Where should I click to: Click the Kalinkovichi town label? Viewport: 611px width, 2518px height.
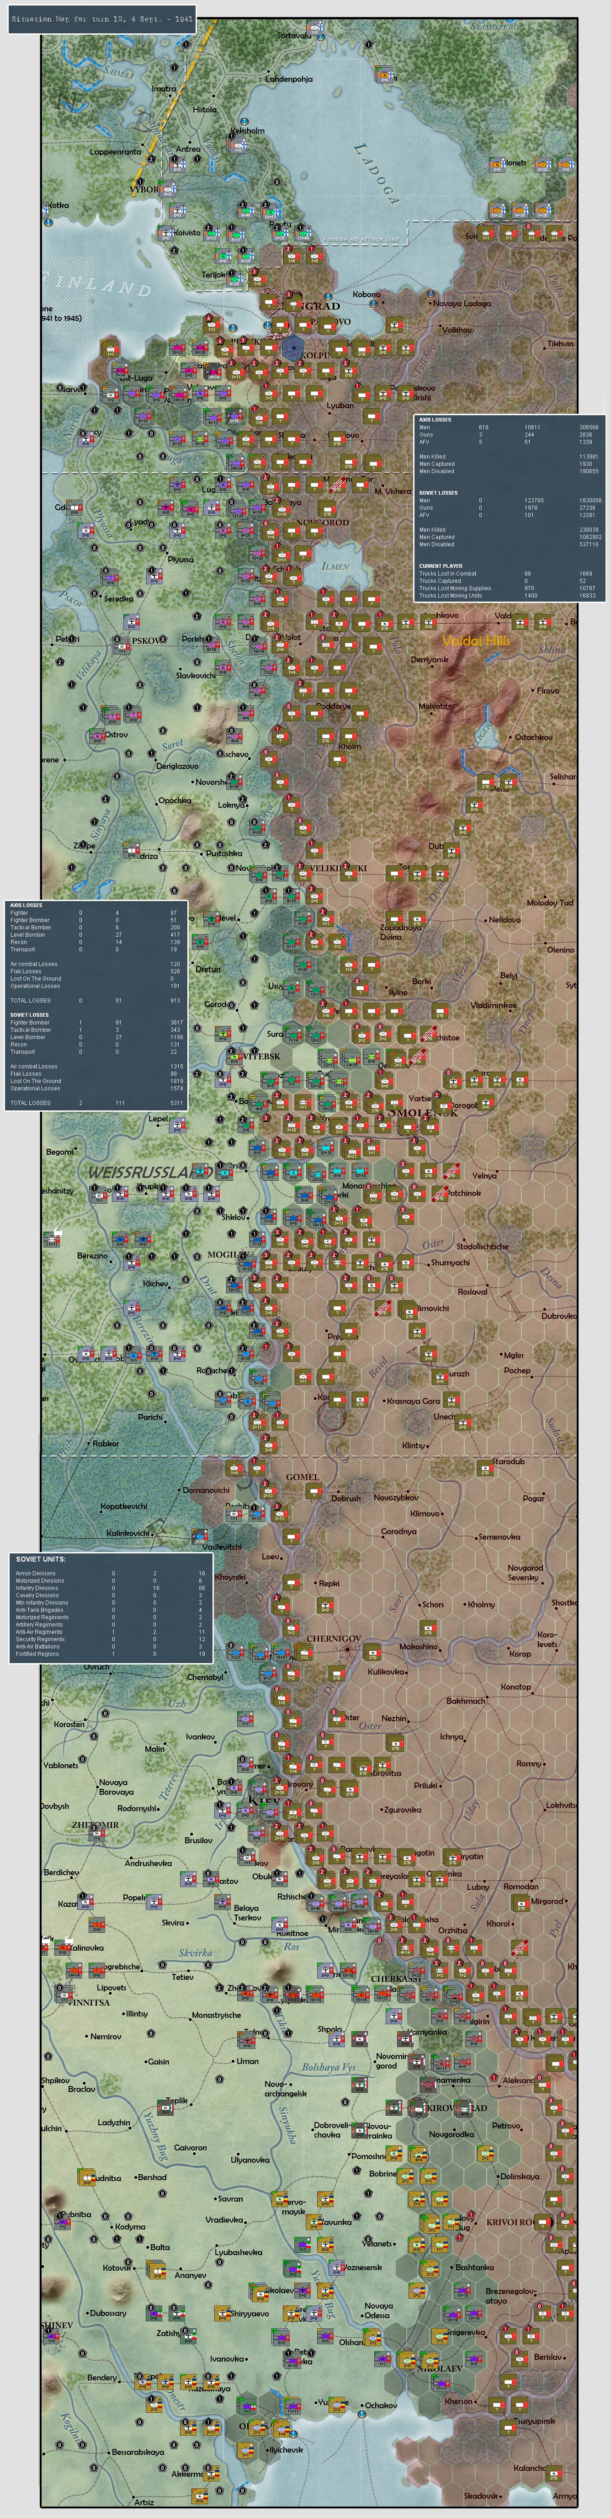pyautogui.click(x=128, y=1533)
